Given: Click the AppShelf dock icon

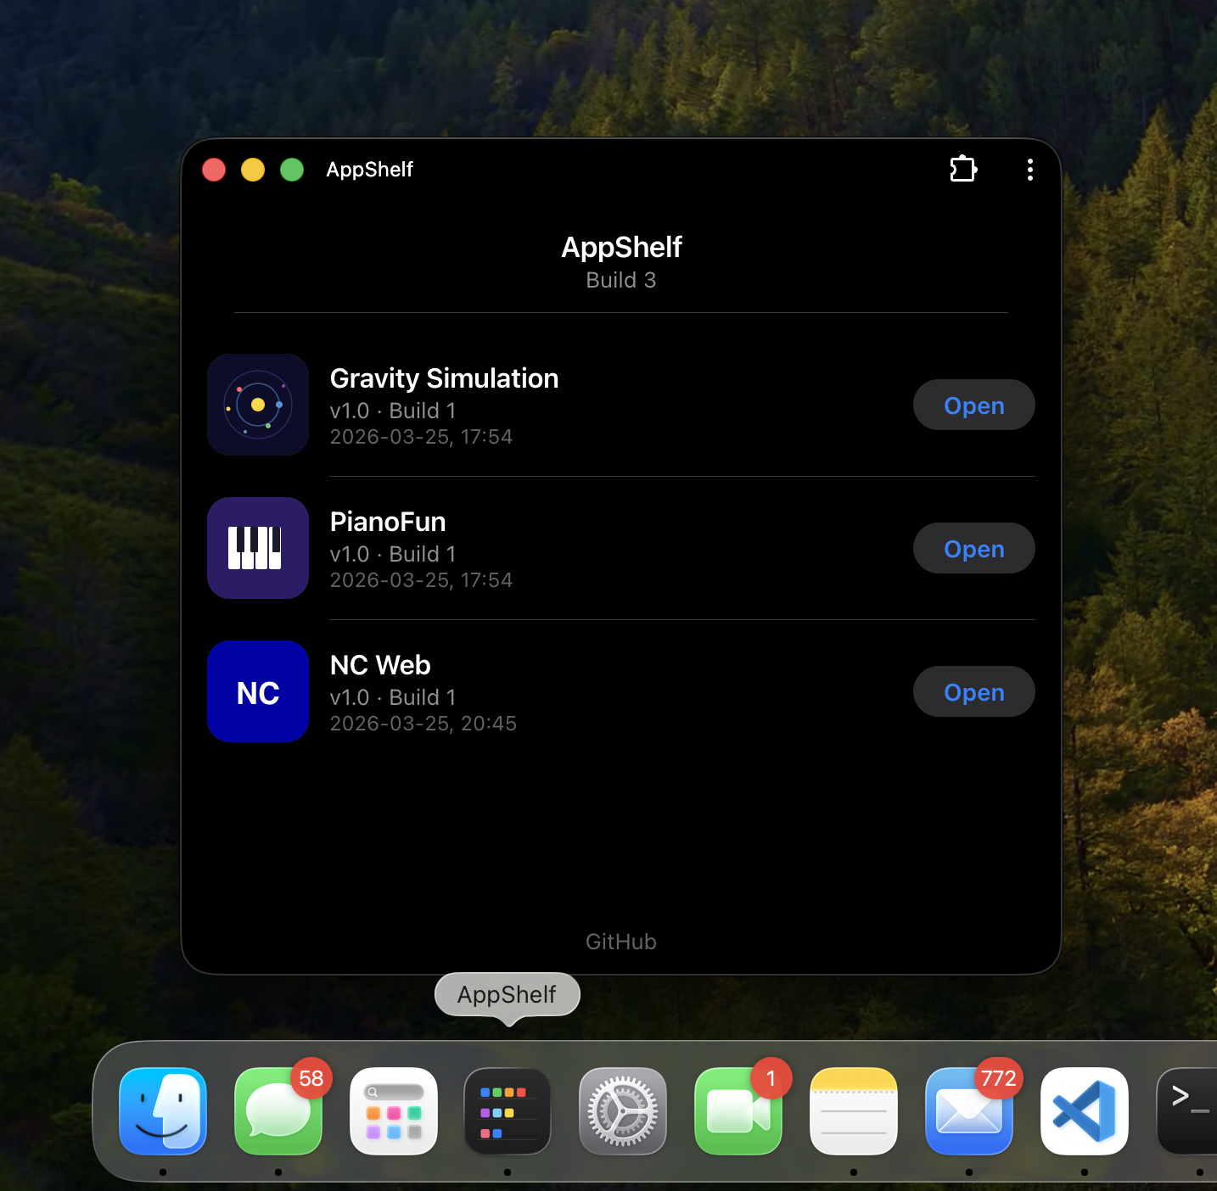Looking at the screenshot, I should [508, 1111].
